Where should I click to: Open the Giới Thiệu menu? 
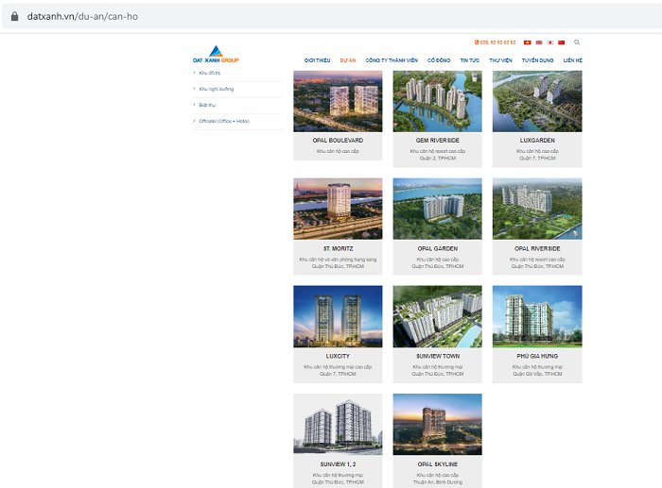coord(317,59)
